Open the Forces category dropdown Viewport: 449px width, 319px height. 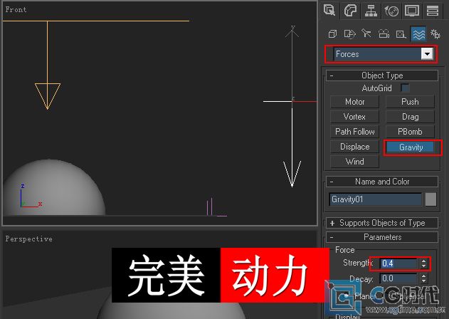384,54
